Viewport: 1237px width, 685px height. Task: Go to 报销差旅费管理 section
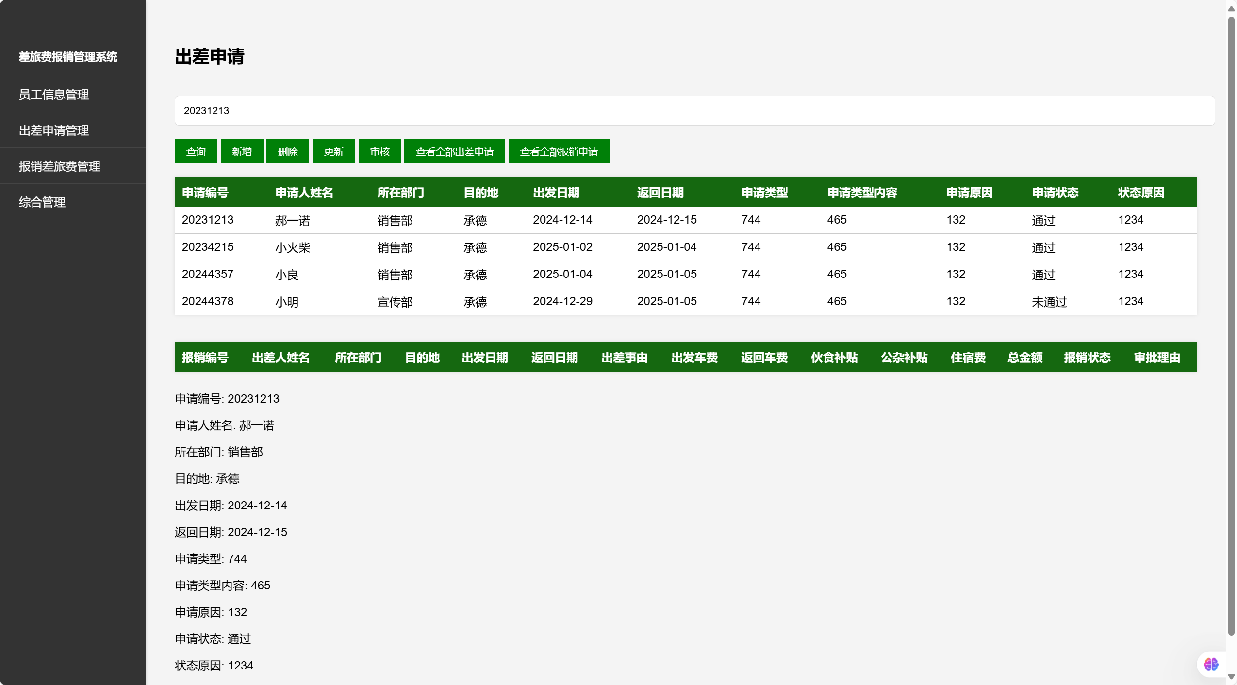pos(59,166)
